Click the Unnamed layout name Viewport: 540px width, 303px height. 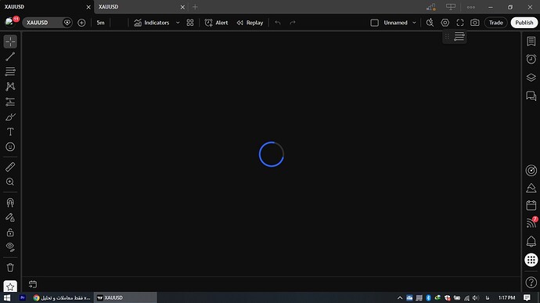(x=395, y=23)
